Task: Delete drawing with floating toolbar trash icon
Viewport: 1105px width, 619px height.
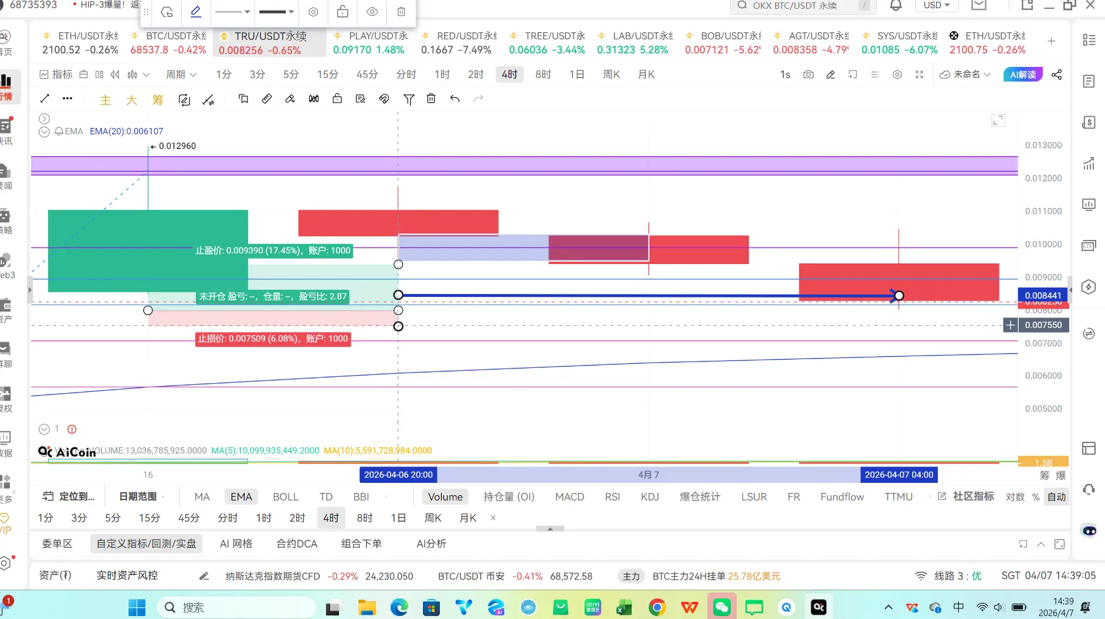Action: [401, 12]
